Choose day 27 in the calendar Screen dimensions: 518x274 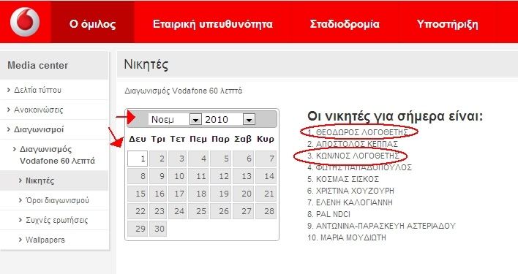(x=243, y=211)
